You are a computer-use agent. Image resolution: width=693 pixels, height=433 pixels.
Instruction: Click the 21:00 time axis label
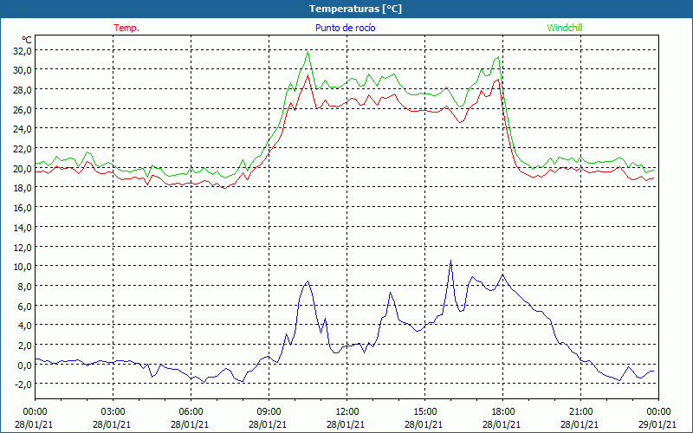click(x=580, y=411)
